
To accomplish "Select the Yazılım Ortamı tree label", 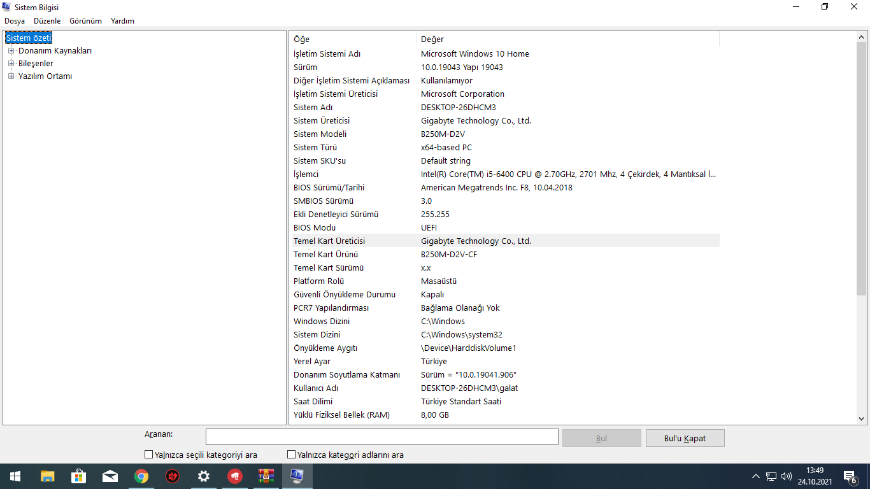I will (45, 76).
